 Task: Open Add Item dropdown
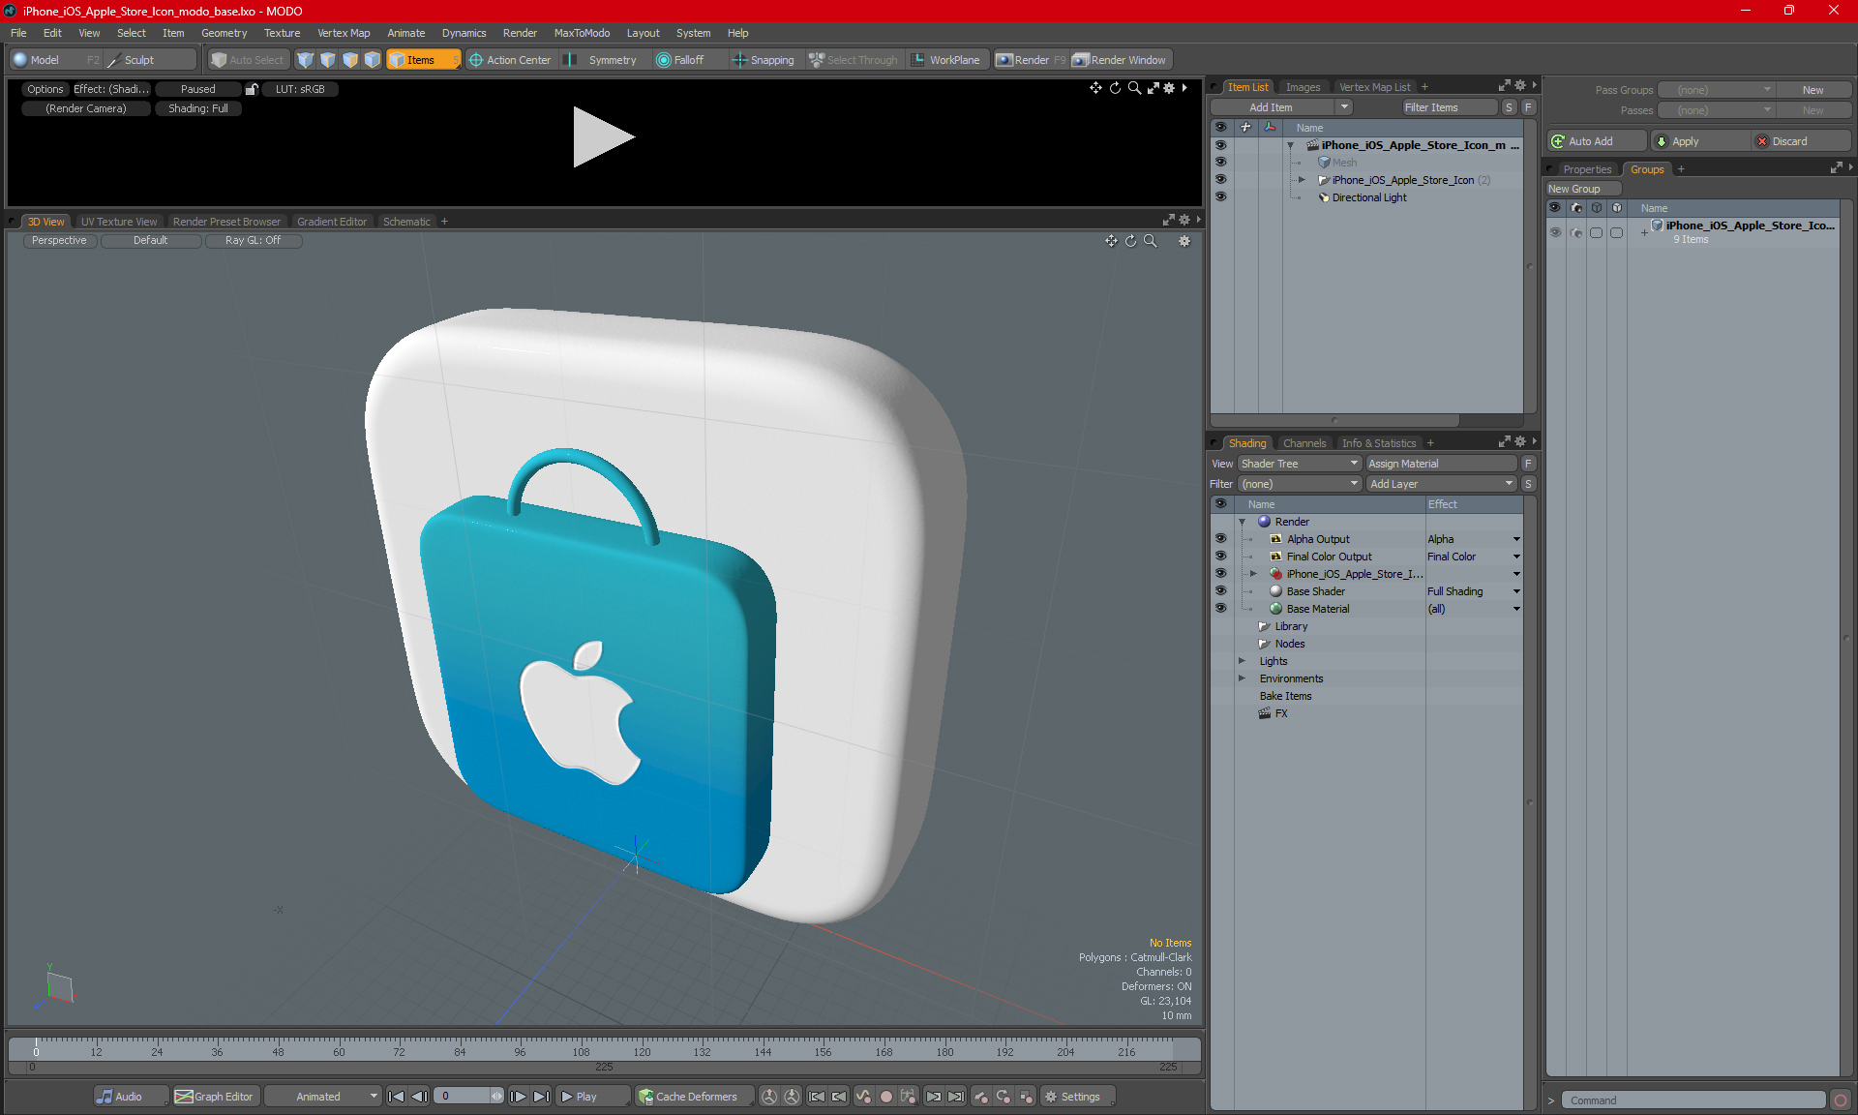pyautogui.click(x=1281, y=107)
